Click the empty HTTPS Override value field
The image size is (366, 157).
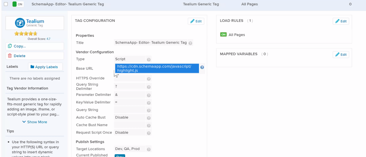[x=130, y=78]
